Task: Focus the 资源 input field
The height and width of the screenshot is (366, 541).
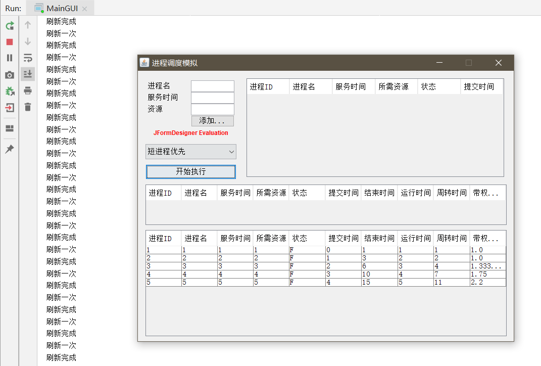Action: click(213, 109)
